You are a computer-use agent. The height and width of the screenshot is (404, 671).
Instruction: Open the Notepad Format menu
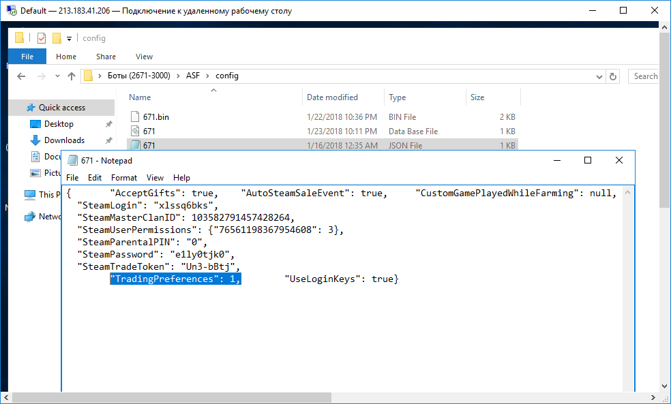[123, 177]
